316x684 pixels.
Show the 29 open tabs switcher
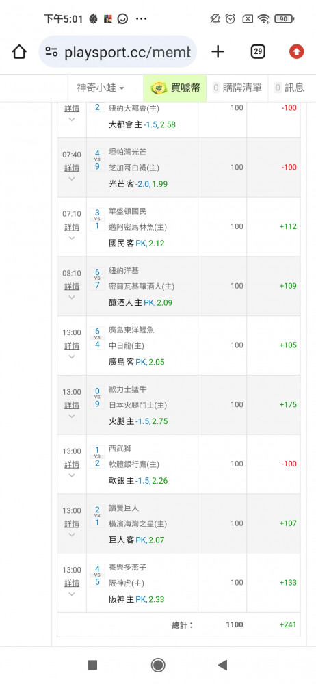click(x=258, y=52)
